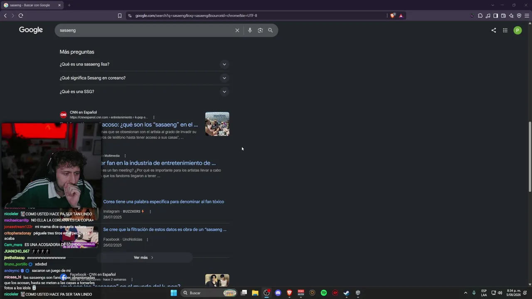532x299 pixels.
Task: Open Voicemeeter from the taskbar
Action: pos(301,293)
